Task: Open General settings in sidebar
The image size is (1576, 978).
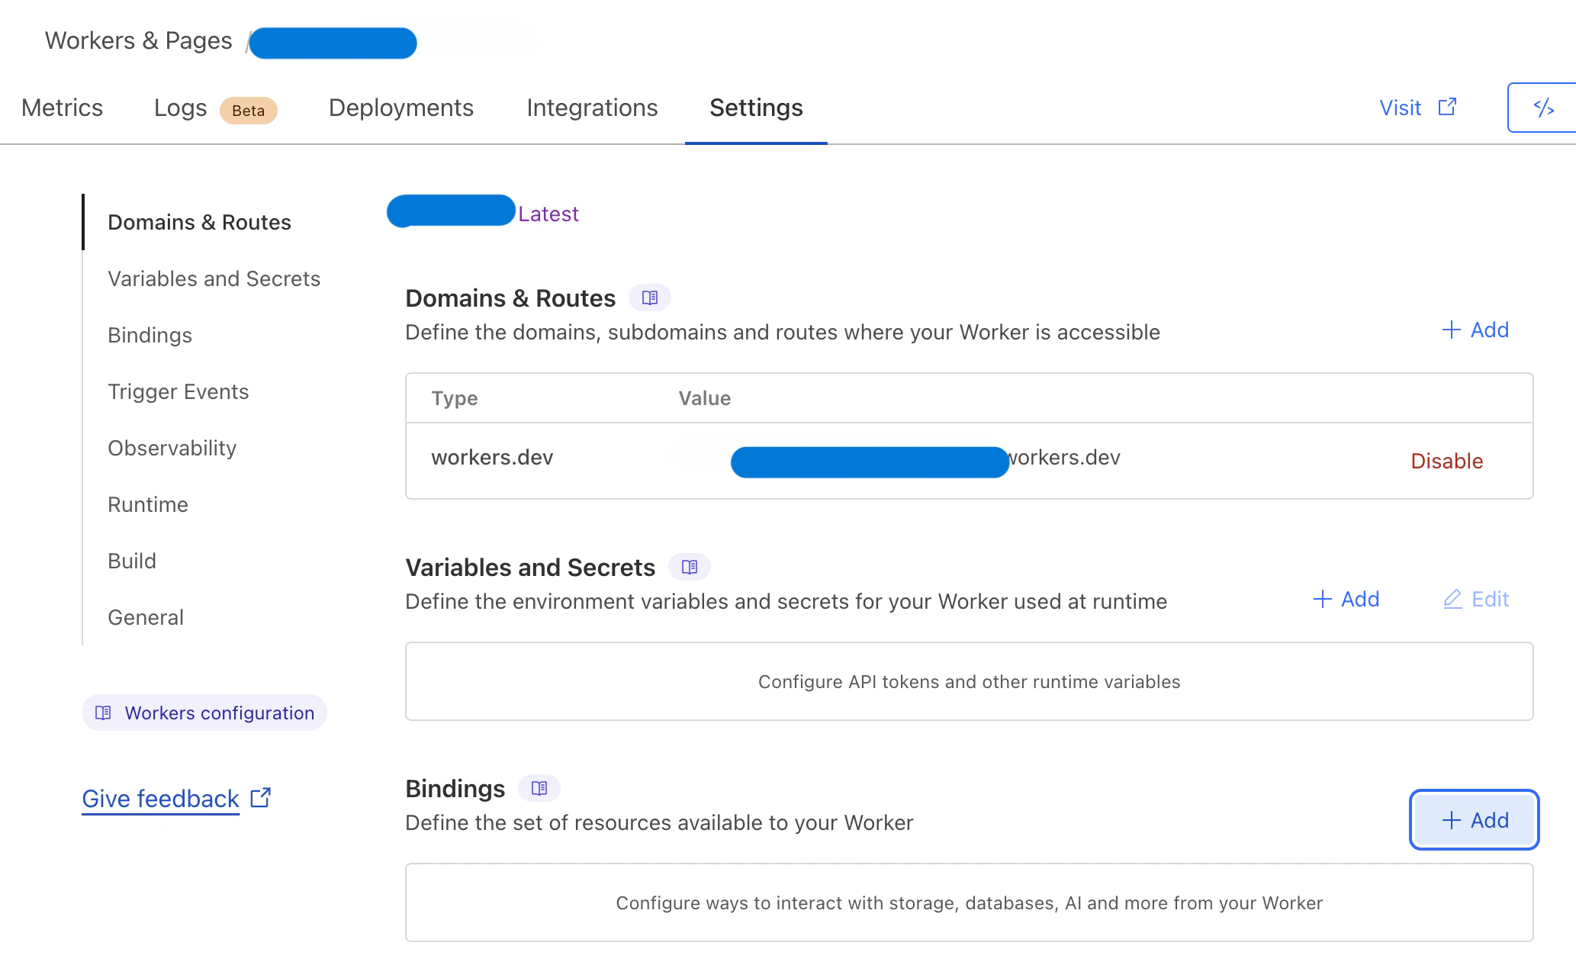Action: (146, 617)
